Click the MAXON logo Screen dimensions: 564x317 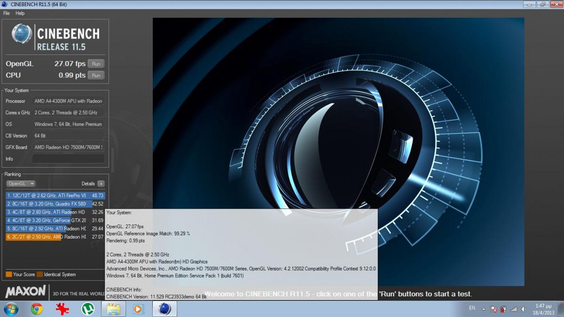pyautogui.click(x=25, y=292)
